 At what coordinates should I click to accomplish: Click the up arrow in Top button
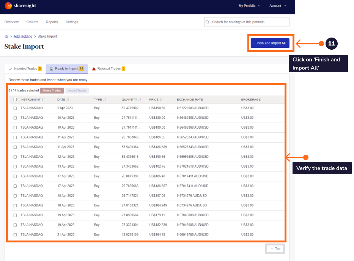[272, 248]
